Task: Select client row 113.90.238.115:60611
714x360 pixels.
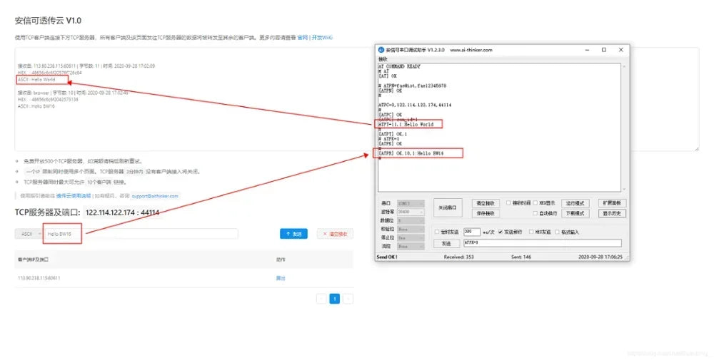Action: (x=184, y=278)
